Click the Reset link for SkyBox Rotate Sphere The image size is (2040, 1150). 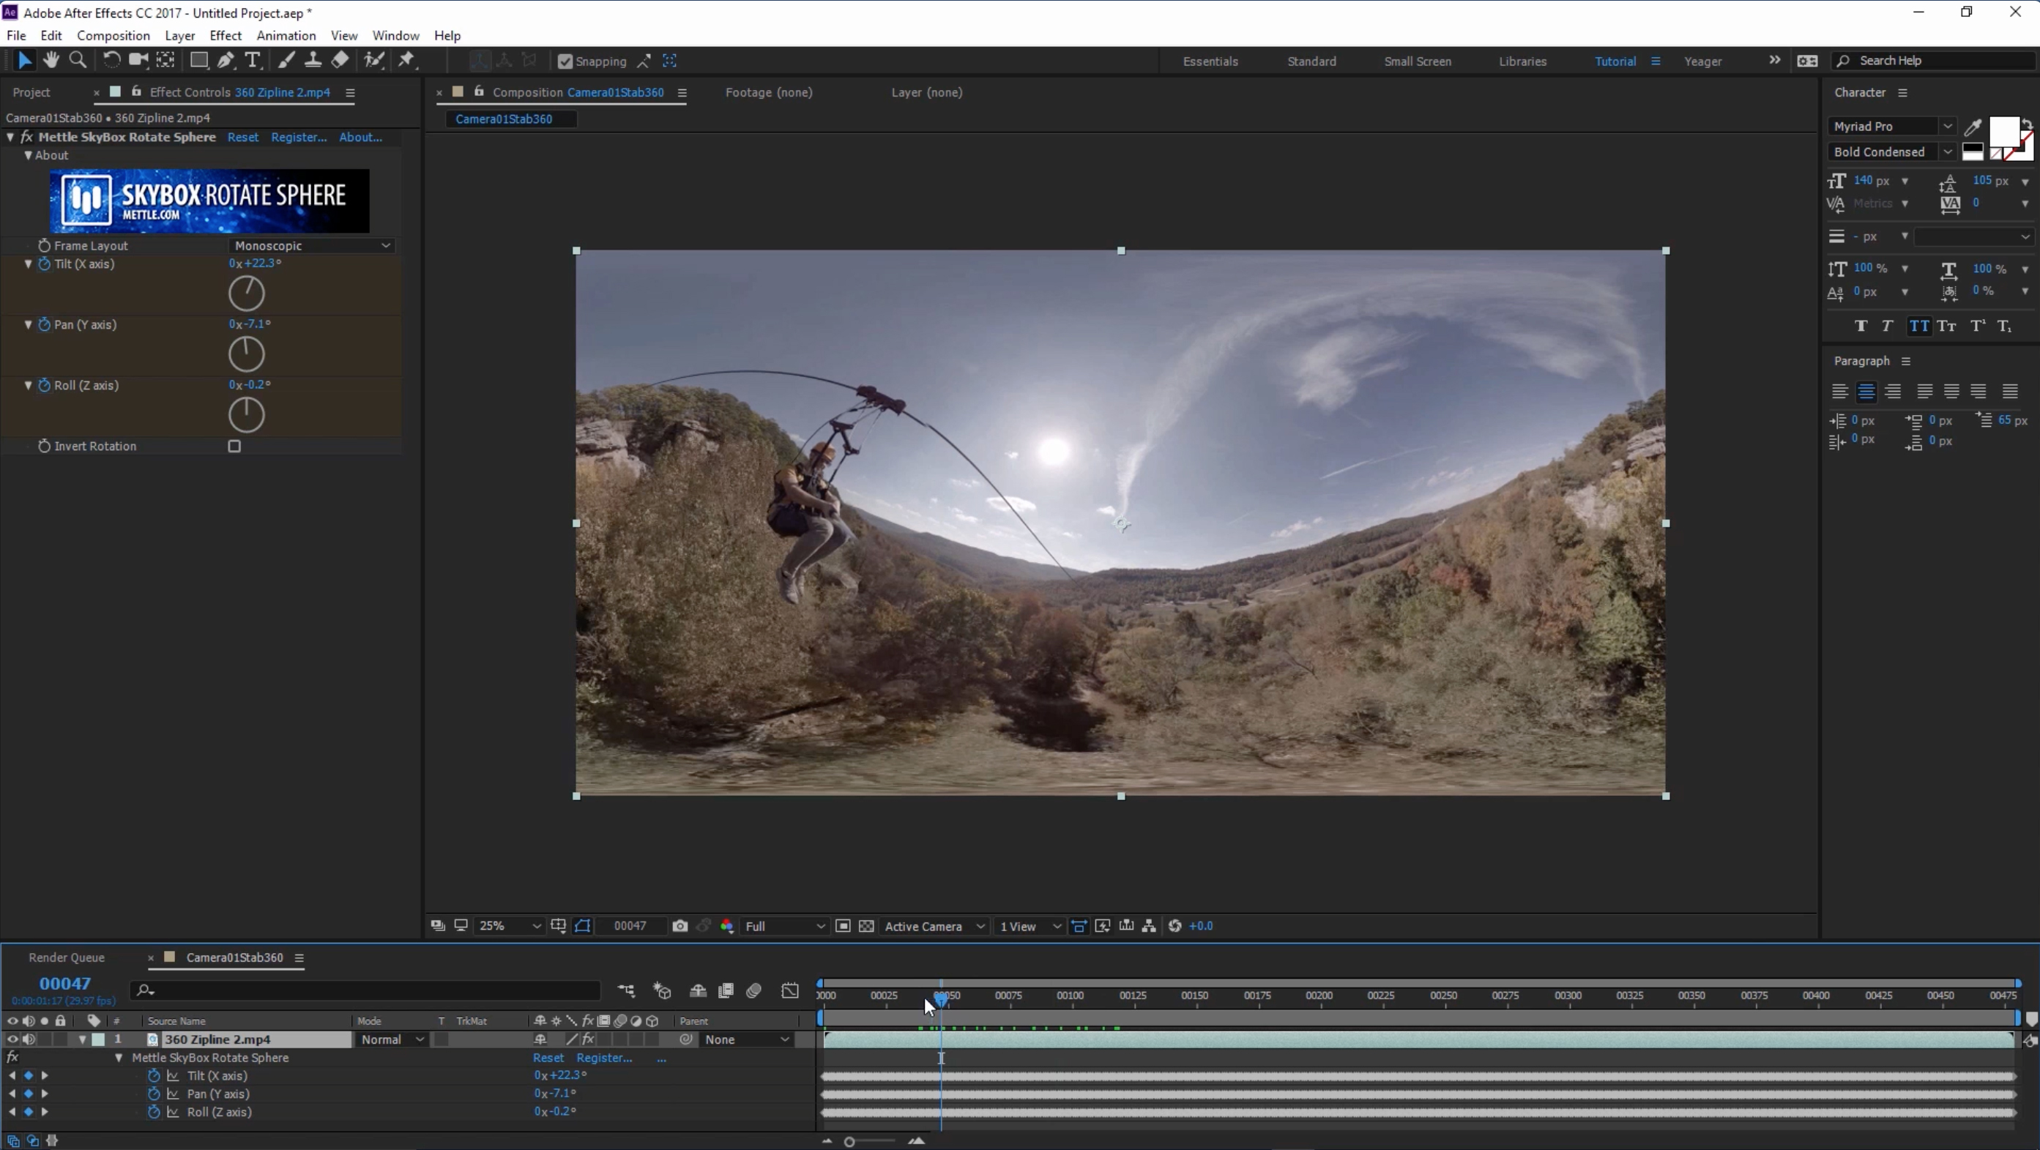[x=243, y=137]
